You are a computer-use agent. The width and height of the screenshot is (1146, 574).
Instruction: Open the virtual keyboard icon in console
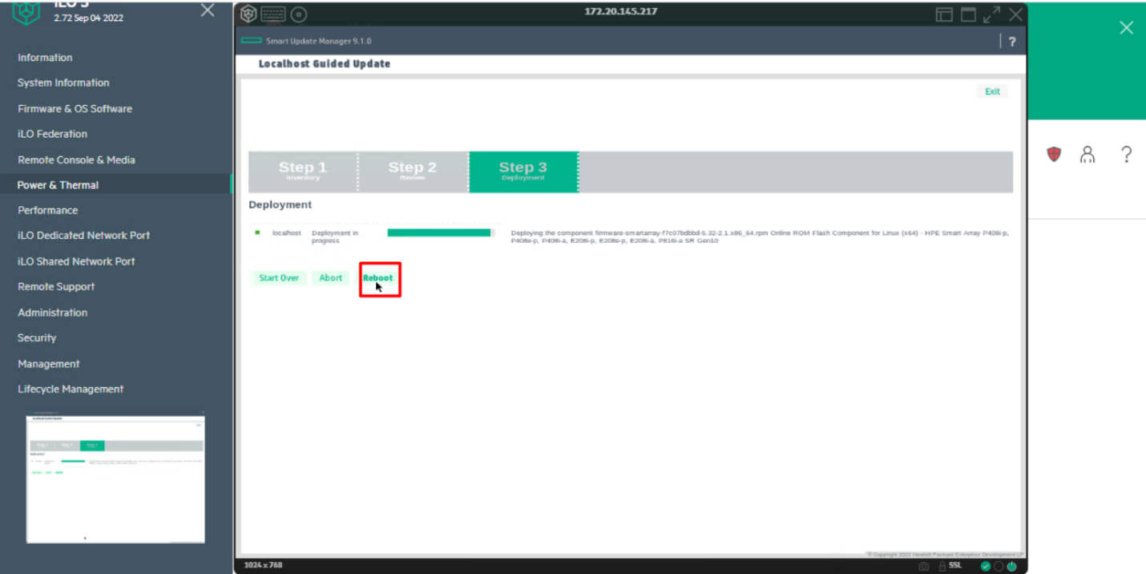273,14
